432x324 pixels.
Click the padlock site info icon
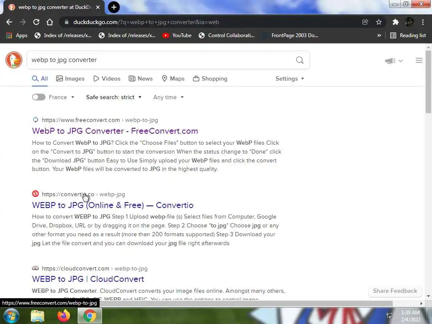click(66, 22)
